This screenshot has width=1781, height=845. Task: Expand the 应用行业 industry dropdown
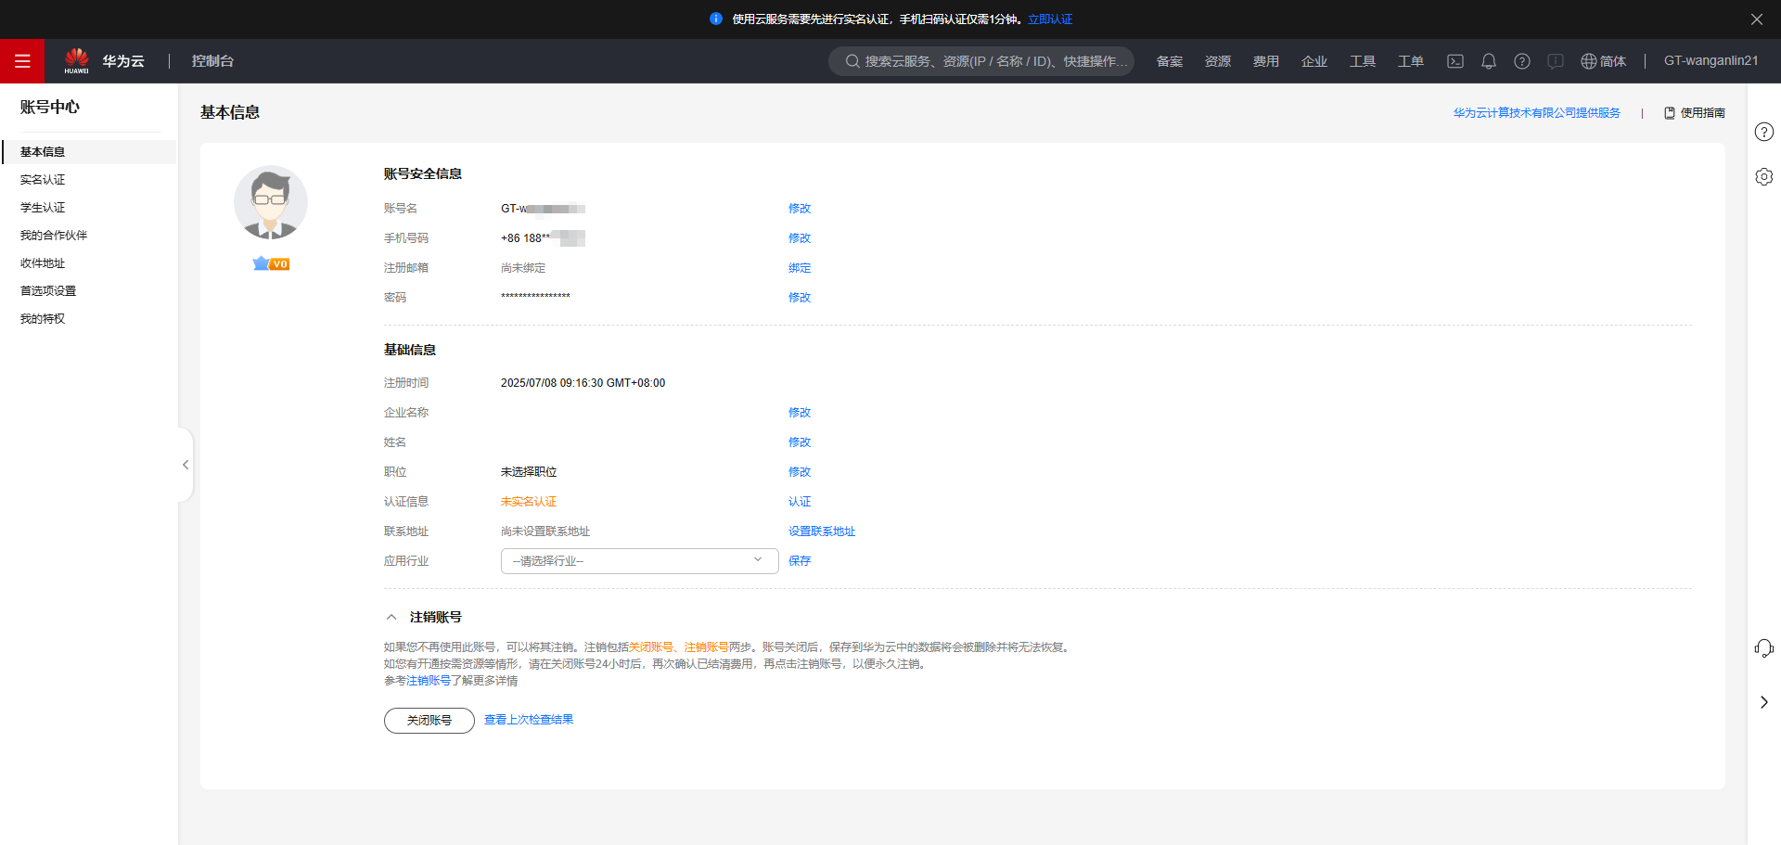click(639, 561)
